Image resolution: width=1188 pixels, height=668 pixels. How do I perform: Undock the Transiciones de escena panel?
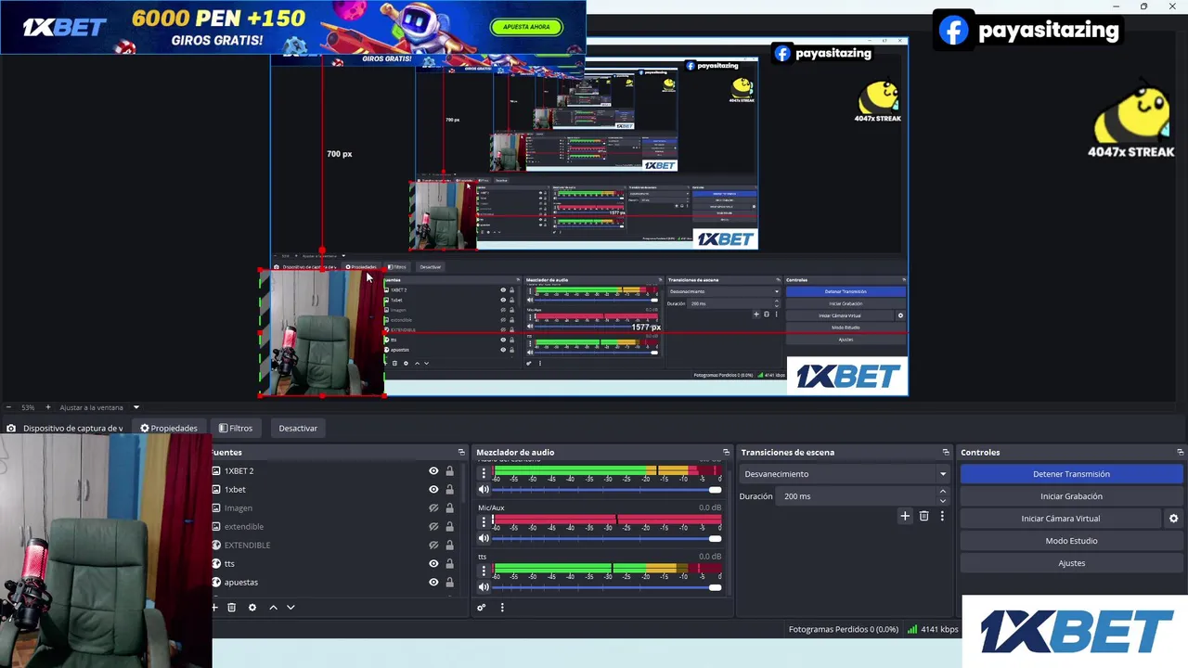946,452
